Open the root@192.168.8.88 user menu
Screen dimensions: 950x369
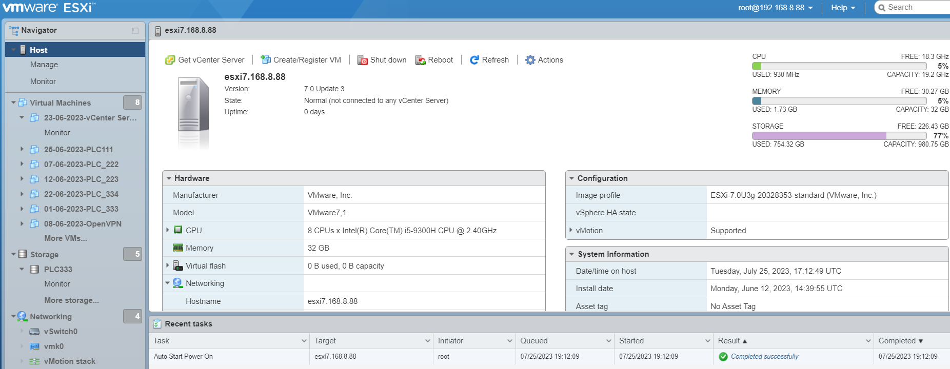coord(775,8)
